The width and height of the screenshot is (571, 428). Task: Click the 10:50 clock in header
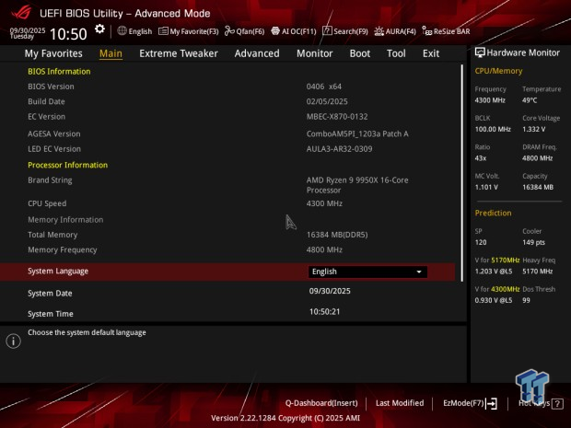[68, 34]
